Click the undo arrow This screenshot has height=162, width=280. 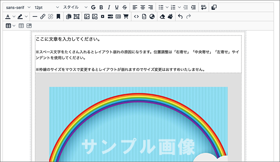coord(180,16)
